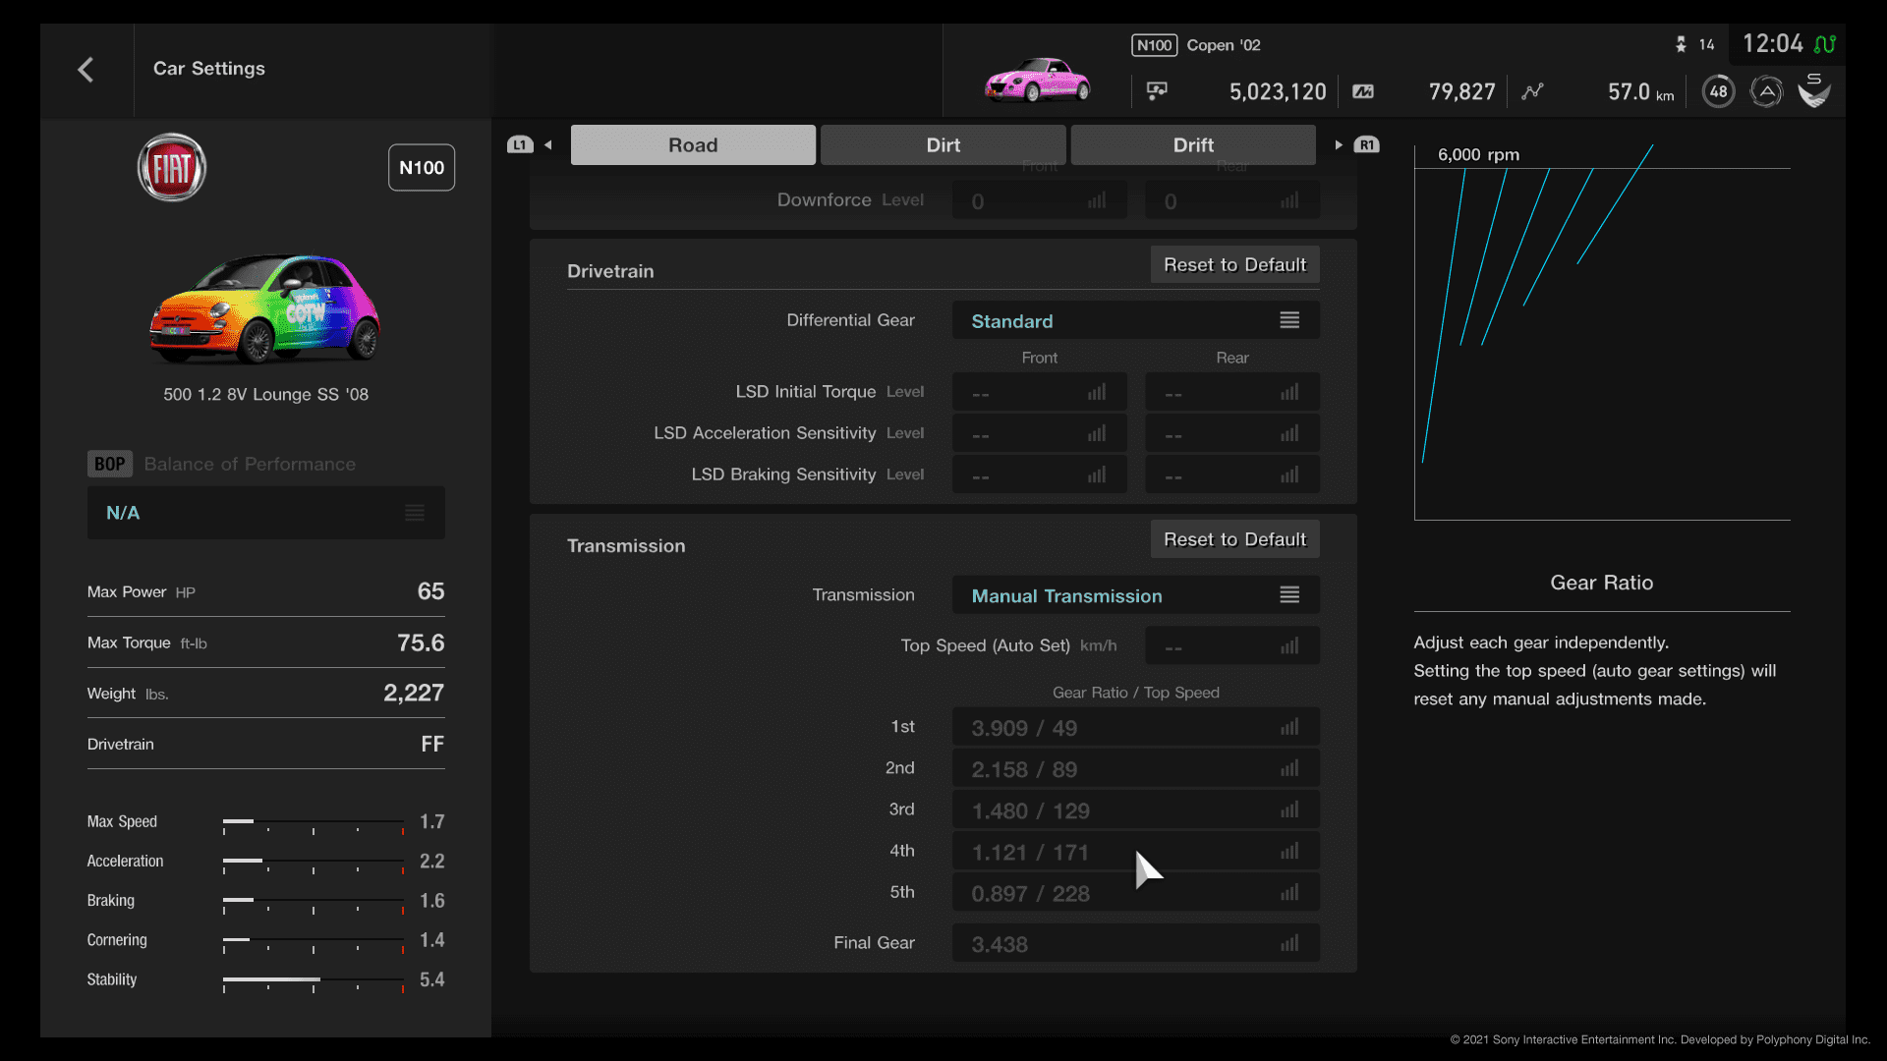Click the 12:04 clock display

[x=1772, y=44]
